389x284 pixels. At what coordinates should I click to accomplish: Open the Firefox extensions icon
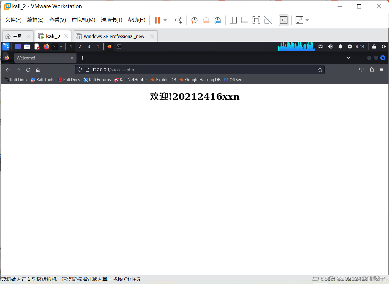(372, 70)
